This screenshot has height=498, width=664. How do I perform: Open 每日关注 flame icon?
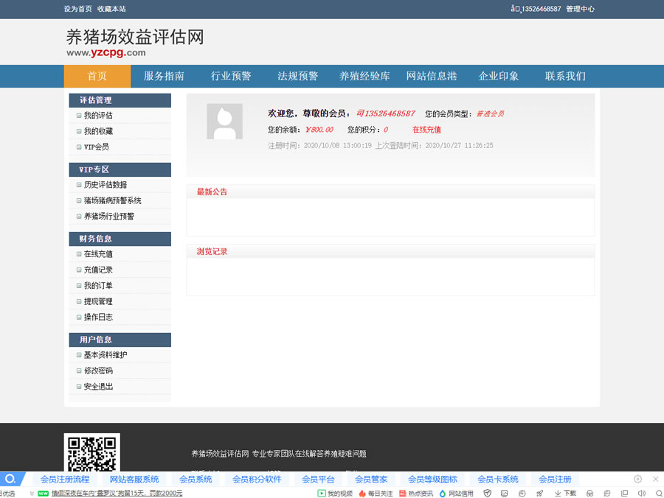coord(376,494)
